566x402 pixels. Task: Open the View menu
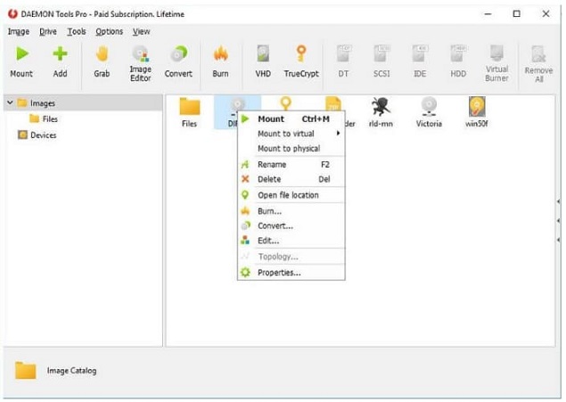(x=141, y=32)
